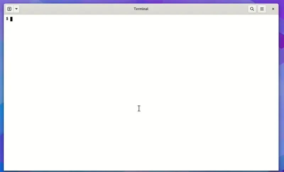Open a new terminal tab
The image size is (284, 172).
click(10, 9)
